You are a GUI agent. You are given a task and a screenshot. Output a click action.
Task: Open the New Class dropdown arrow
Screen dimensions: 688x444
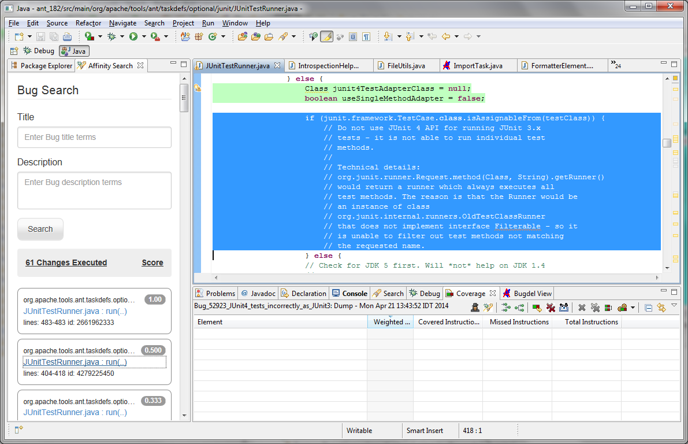(x=224, y=36)
